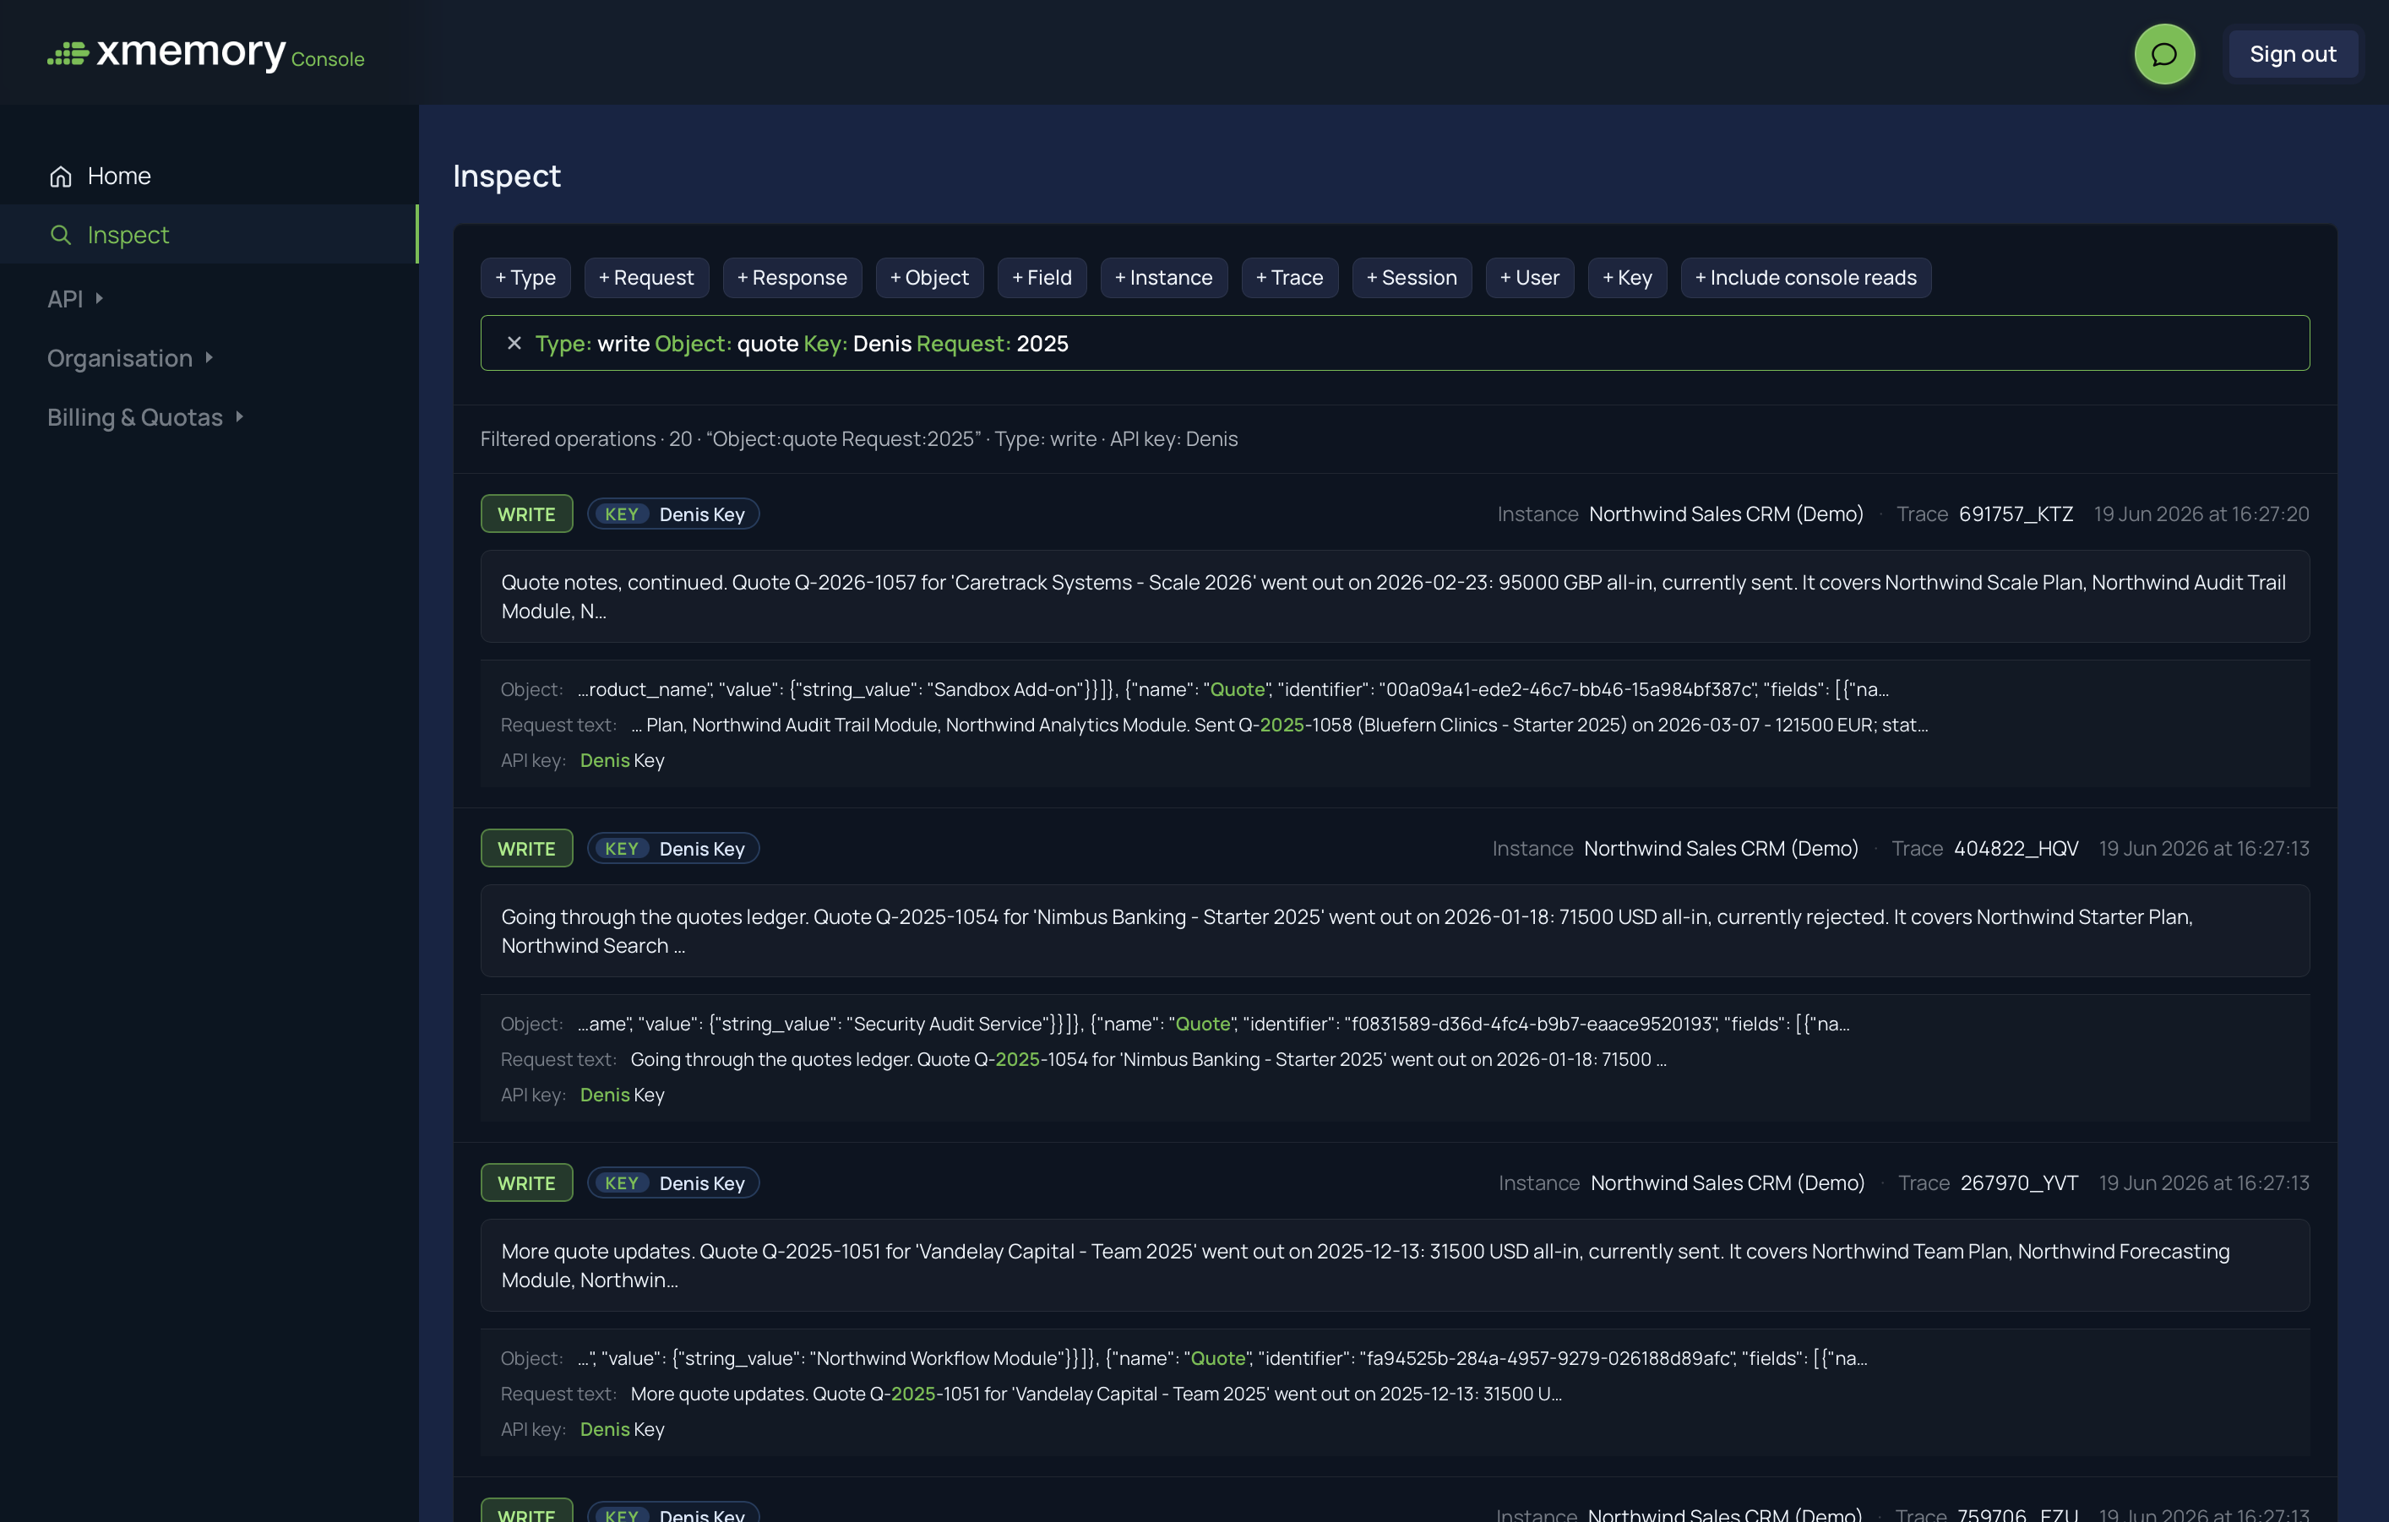Screen dimensions: 2389x1522
Task: Add a Request filter chip
Action: point(647,278)
